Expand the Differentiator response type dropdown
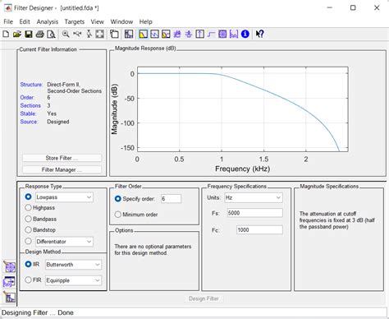Image resolution: width=389 pixels, height=319 pixels. click(x=64, y=242)
